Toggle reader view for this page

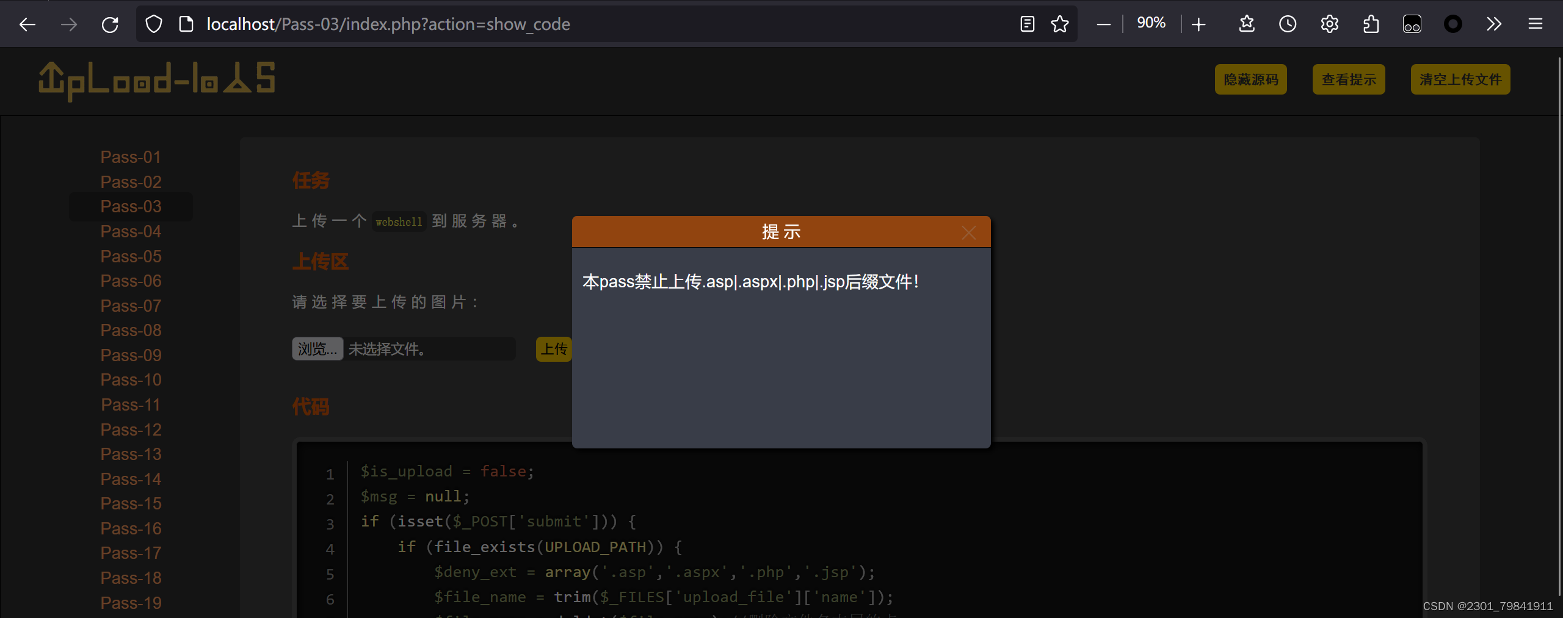point(1028,24)
